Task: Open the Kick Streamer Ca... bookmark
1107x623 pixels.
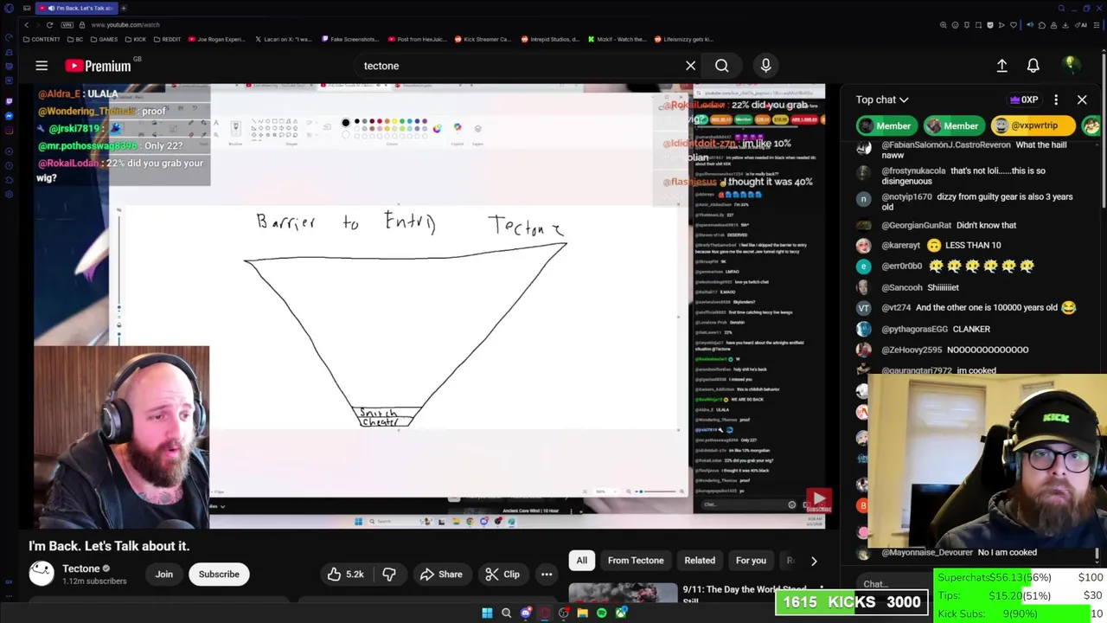Action: pyautogui.click(x=484, y=39)
